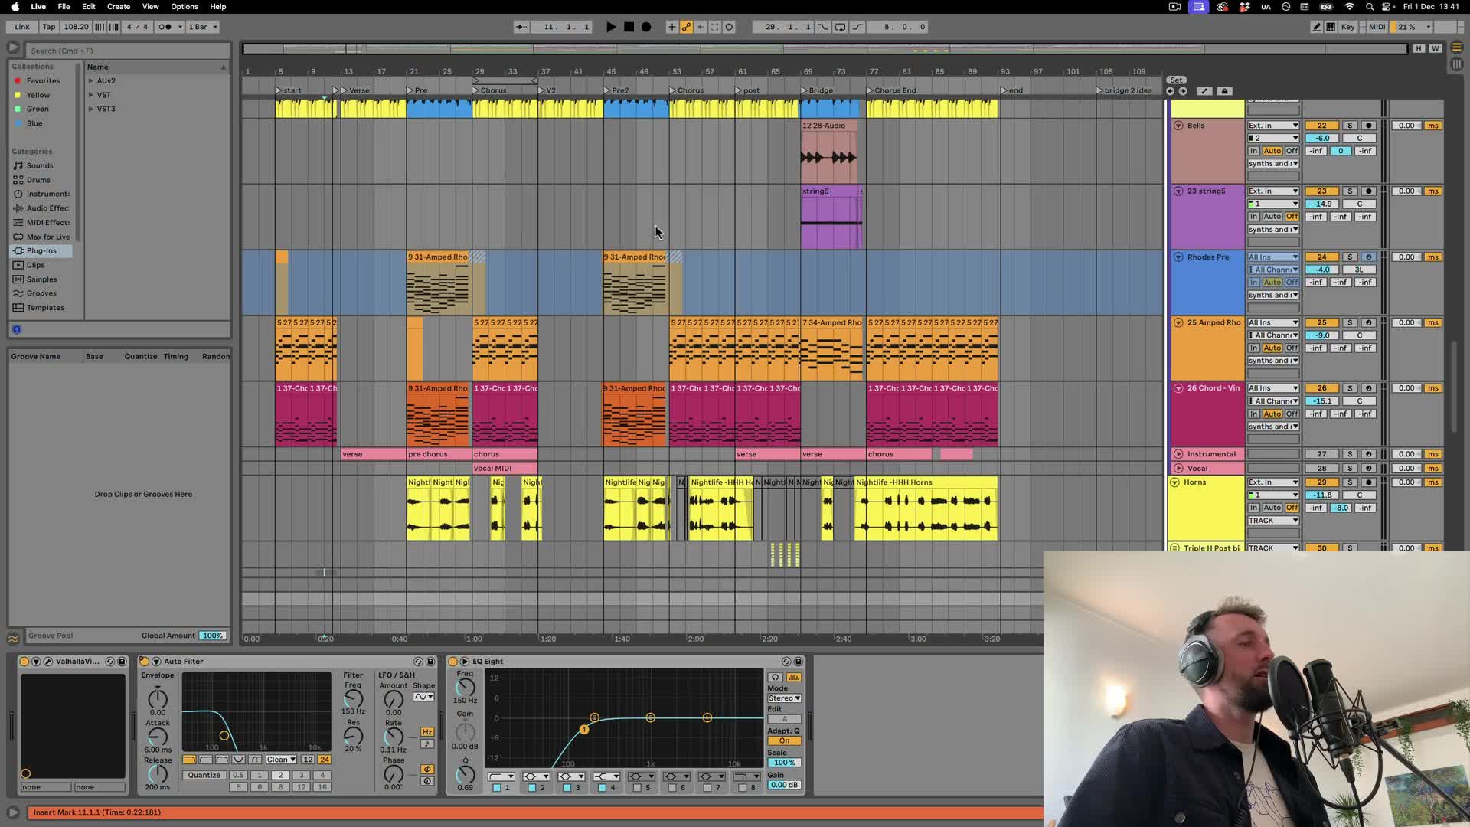Viewport: 1470px width, 827px height.
Task: Lock envelopes with the padlock icon
Action: click(x=1224, y=91)
